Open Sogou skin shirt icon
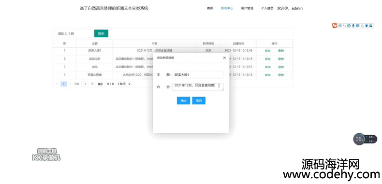382x184 pixels. [x=367, y=26]
